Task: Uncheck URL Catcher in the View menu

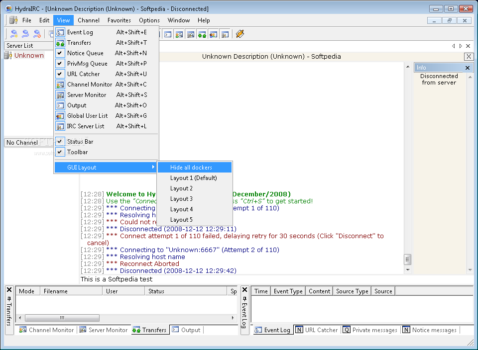Action: pos(107,74)
